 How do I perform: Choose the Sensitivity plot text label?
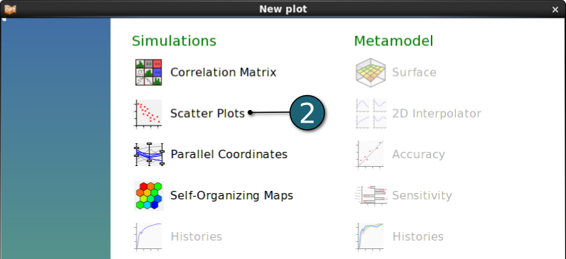(x=422, y=196)
